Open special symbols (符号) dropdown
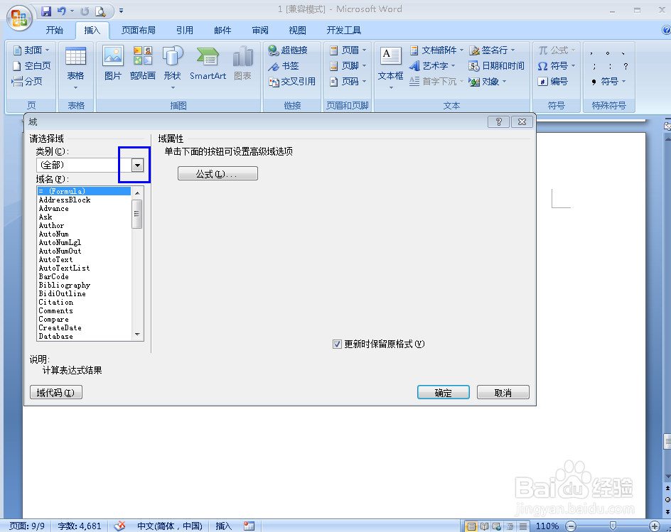The height and width of the screenshot is (532, 671). 609,81
